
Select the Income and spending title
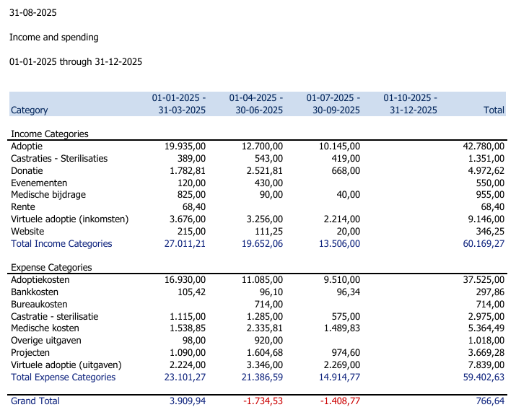[x=54, y=38]
